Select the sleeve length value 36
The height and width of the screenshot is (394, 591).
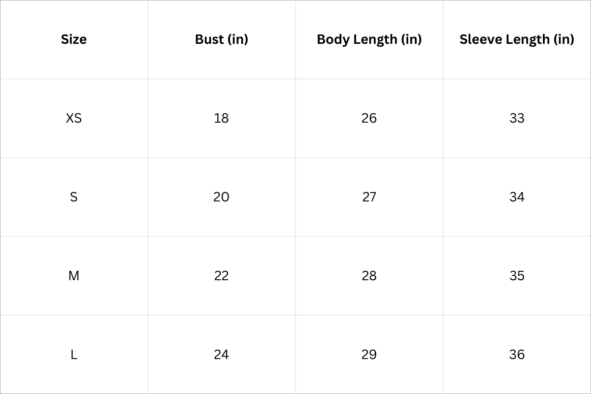click(517, 355)
